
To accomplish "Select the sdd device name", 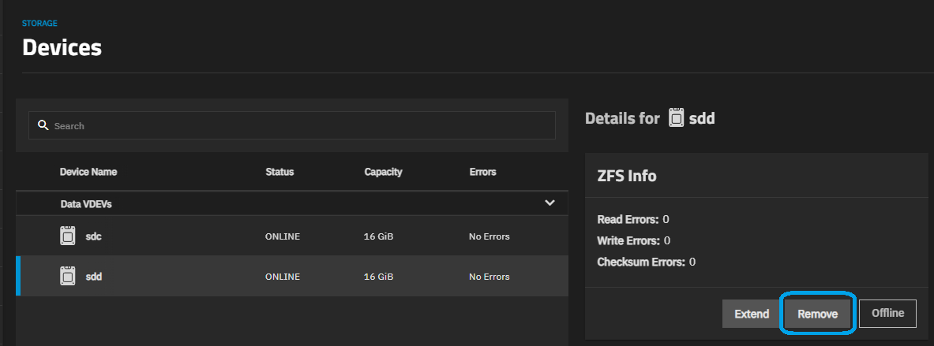I will 94,277.
